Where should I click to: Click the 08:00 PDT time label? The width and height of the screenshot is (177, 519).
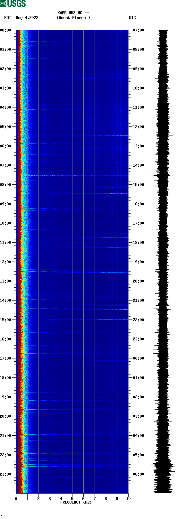click(6, 185)
